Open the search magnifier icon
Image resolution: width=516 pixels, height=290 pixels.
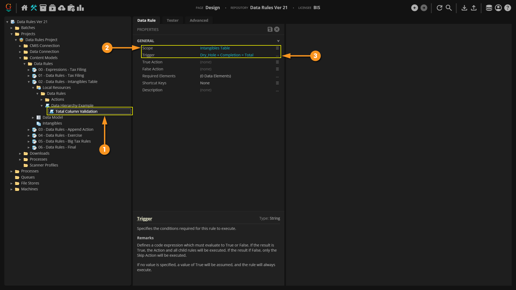point(449,8)
